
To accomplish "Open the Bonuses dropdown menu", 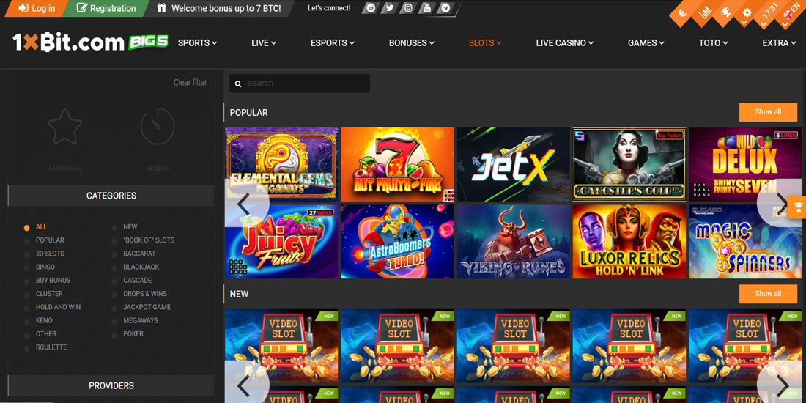I will (411, 43).
